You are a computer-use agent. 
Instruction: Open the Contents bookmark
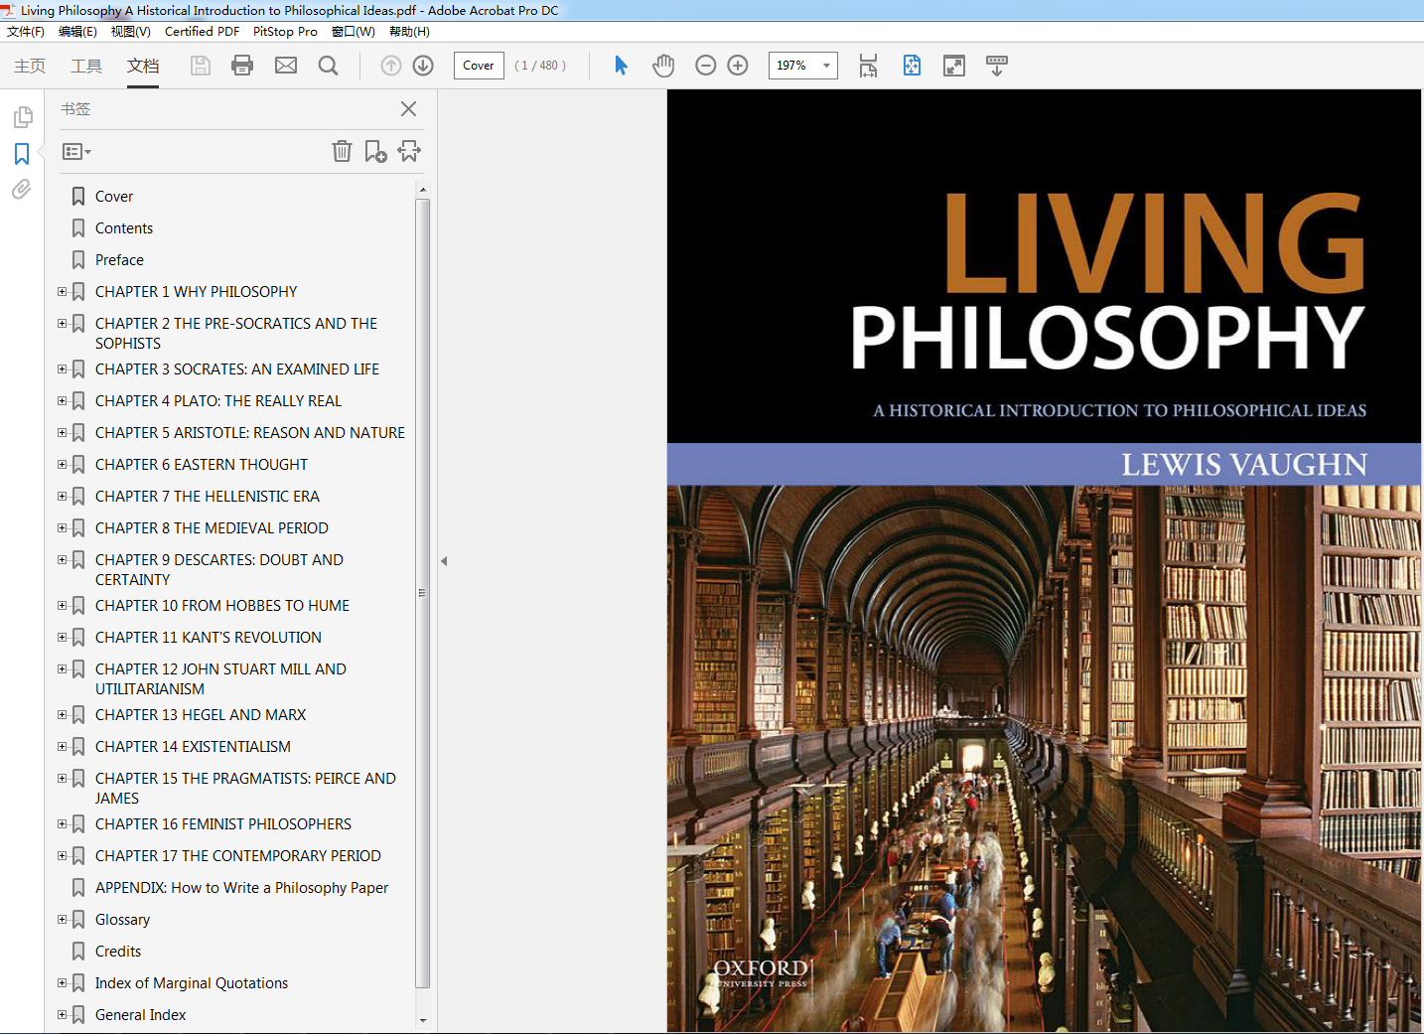coord(124,228)
